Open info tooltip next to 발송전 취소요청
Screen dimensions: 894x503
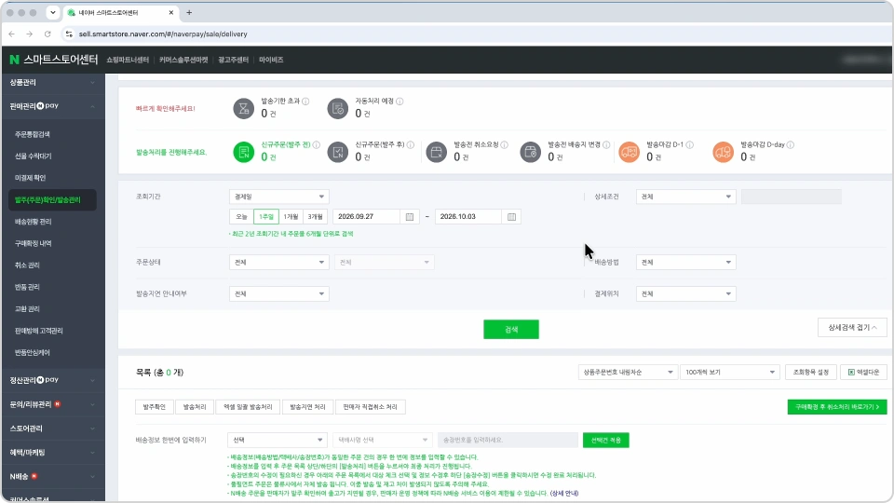click(x=505, y=145)
